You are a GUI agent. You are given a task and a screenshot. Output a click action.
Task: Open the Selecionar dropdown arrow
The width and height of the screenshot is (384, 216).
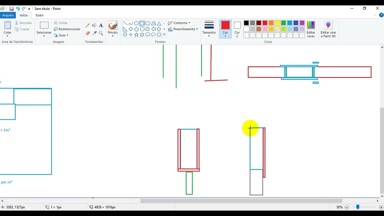pyautogui.click(x=44, y=36)
